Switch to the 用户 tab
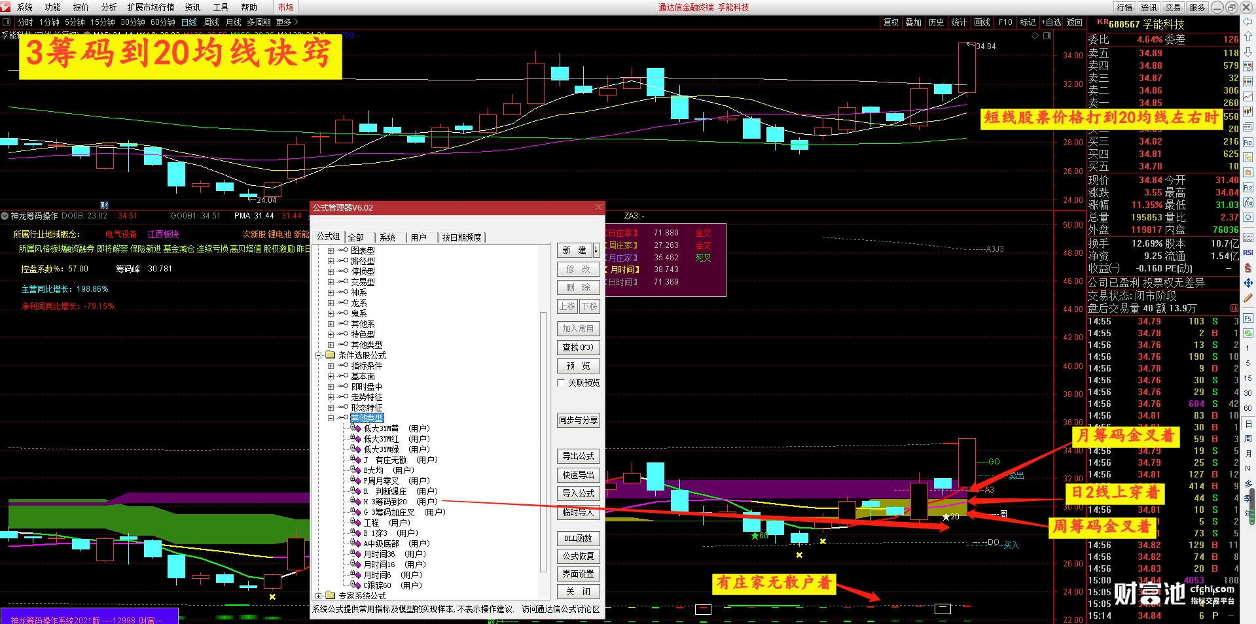 [x=419, y=237]
